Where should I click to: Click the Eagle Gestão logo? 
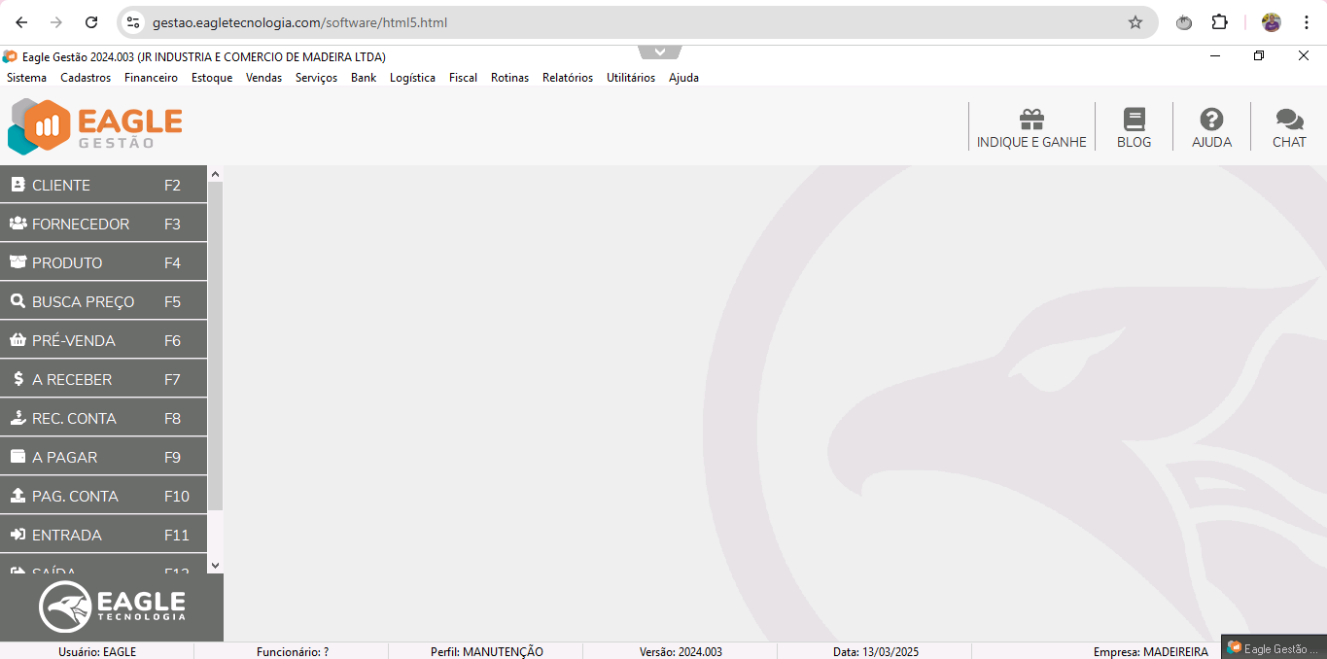(x=95, y=126)
